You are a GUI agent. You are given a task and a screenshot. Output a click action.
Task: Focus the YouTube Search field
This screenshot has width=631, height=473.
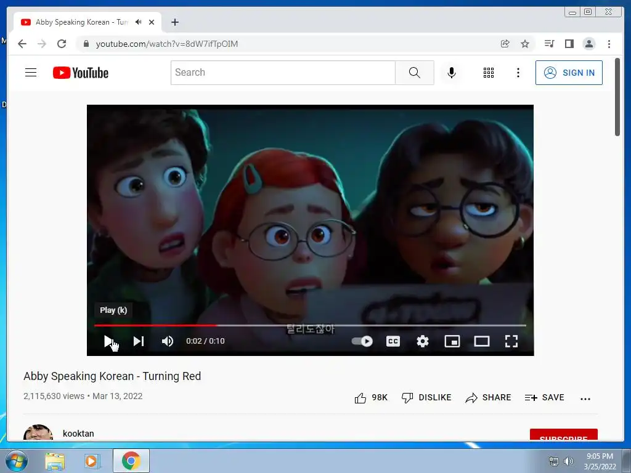click(x=283, y=73)
